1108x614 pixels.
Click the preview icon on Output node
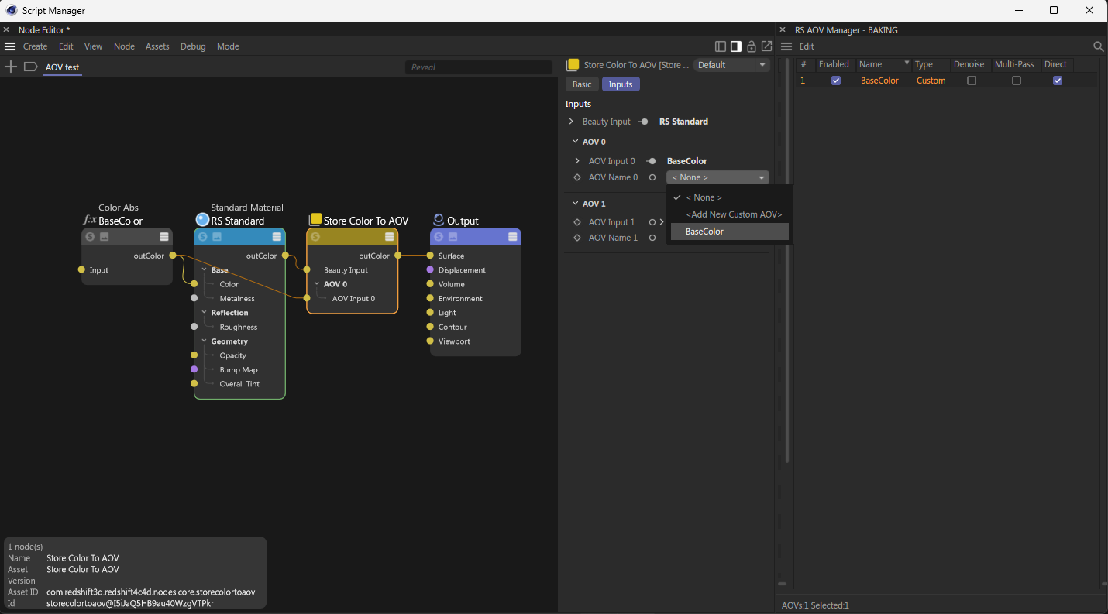point(452,237)
